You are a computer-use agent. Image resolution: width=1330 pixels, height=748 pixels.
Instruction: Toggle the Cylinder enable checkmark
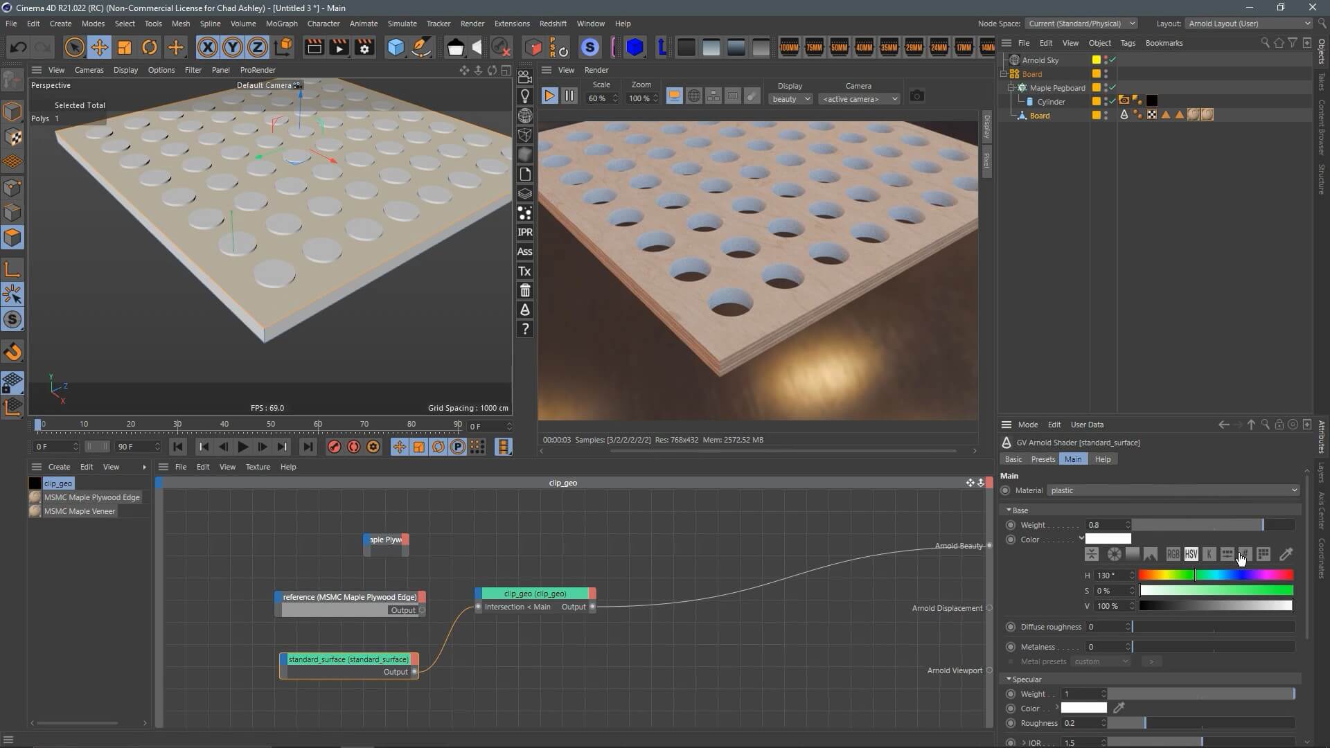1112,101
